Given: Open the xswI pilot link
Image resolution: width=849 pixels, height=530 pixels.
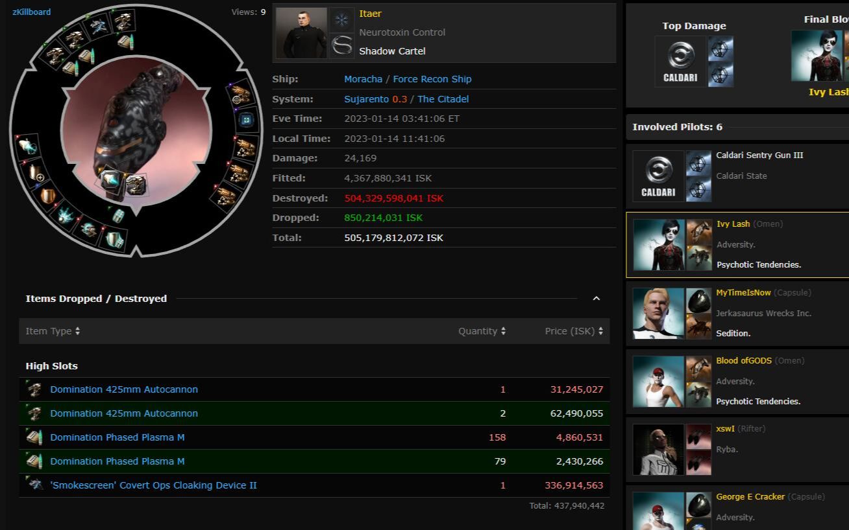Looking at the screenshot, I should click(x=725, y=429).
